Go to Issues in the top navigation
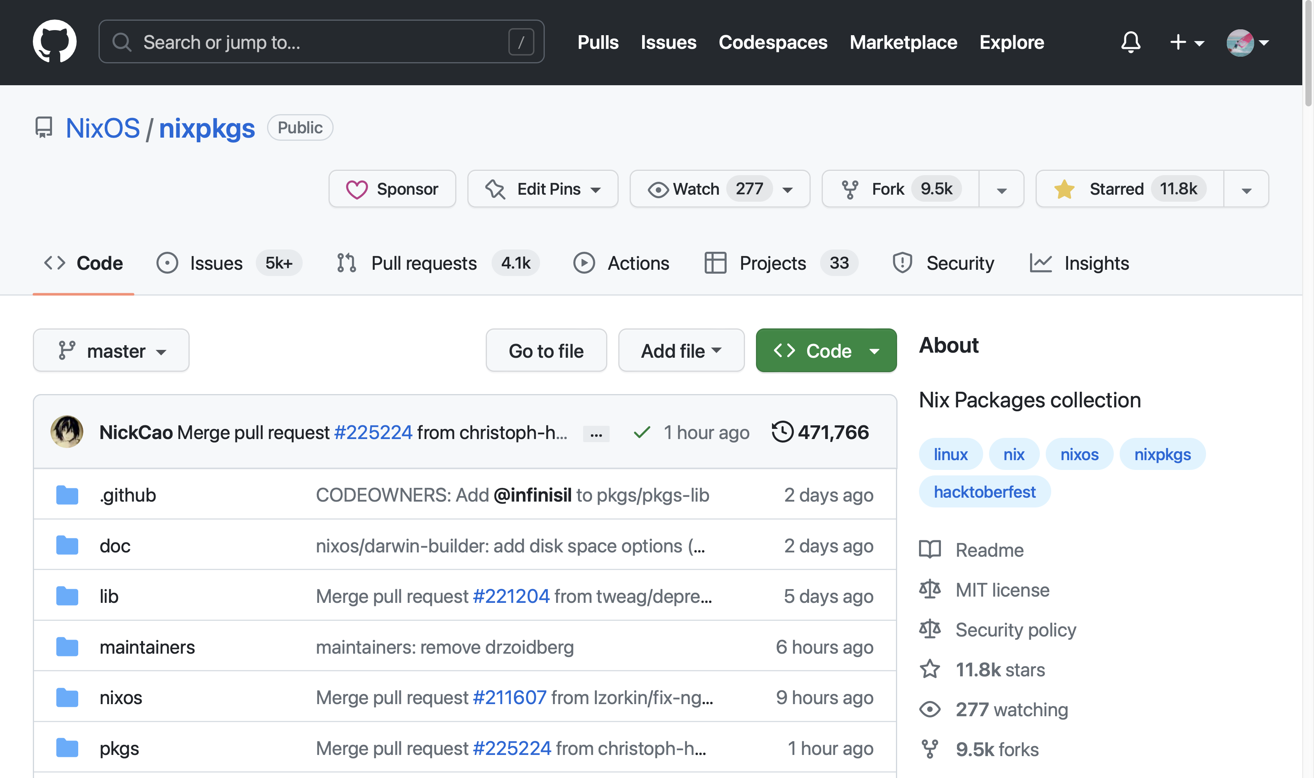Image resolution: width=1314 pixels, height=778 pixels. click(668, 42)
